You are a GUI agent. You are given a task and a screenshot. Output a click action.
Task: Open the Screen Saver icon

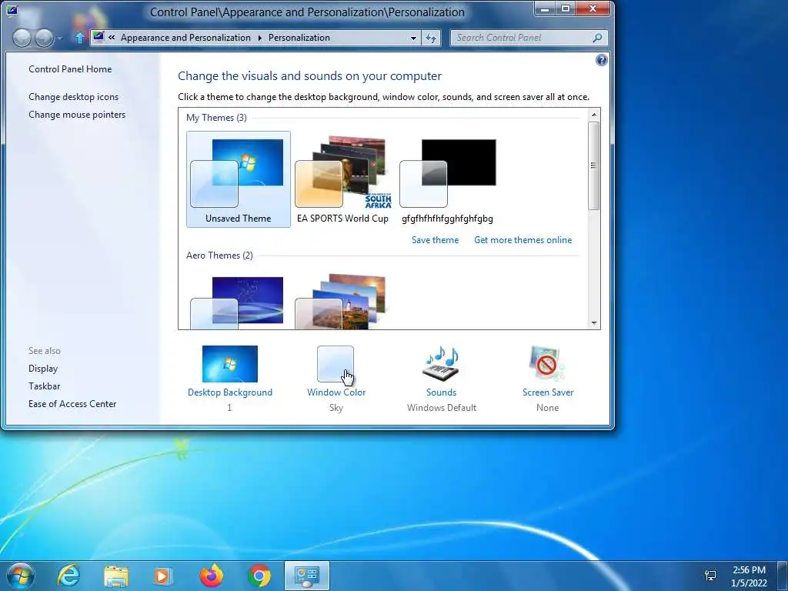pos(547,364)
